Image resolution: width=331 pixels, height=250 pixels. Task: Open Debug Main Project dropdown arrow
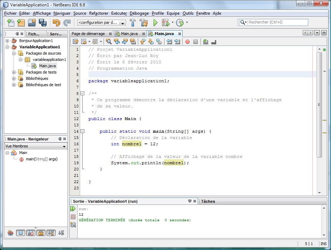[173, 22]
